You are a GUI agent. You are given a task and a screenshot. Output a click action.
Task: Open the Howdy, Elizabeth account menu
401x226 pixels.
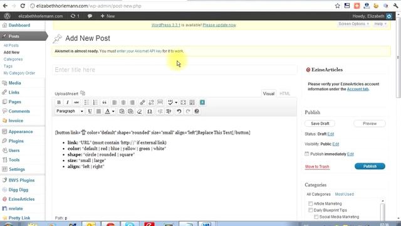(372, 16)
